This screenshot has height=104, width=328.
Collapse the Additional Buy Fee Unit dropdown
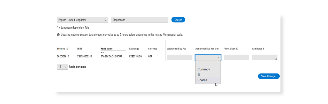point(208,57)
